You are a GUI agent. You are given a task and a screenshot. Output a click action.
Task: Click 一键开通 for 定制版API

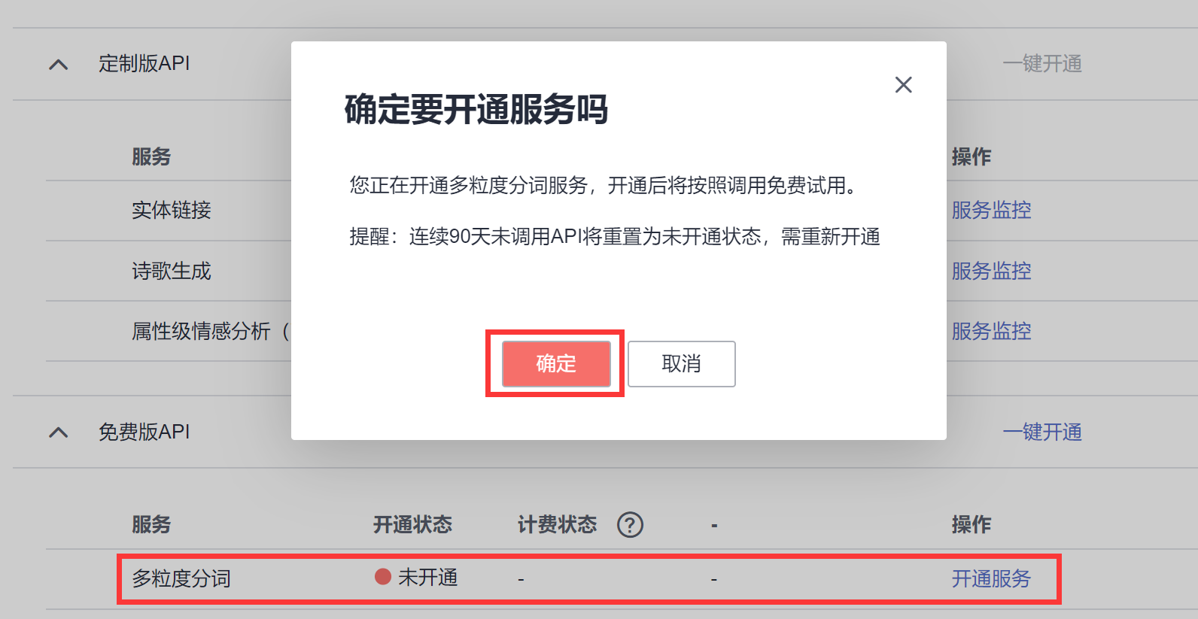point(1042,64)
